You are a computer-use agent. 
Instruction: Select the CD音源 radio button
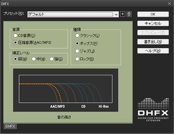pos(24,35)
